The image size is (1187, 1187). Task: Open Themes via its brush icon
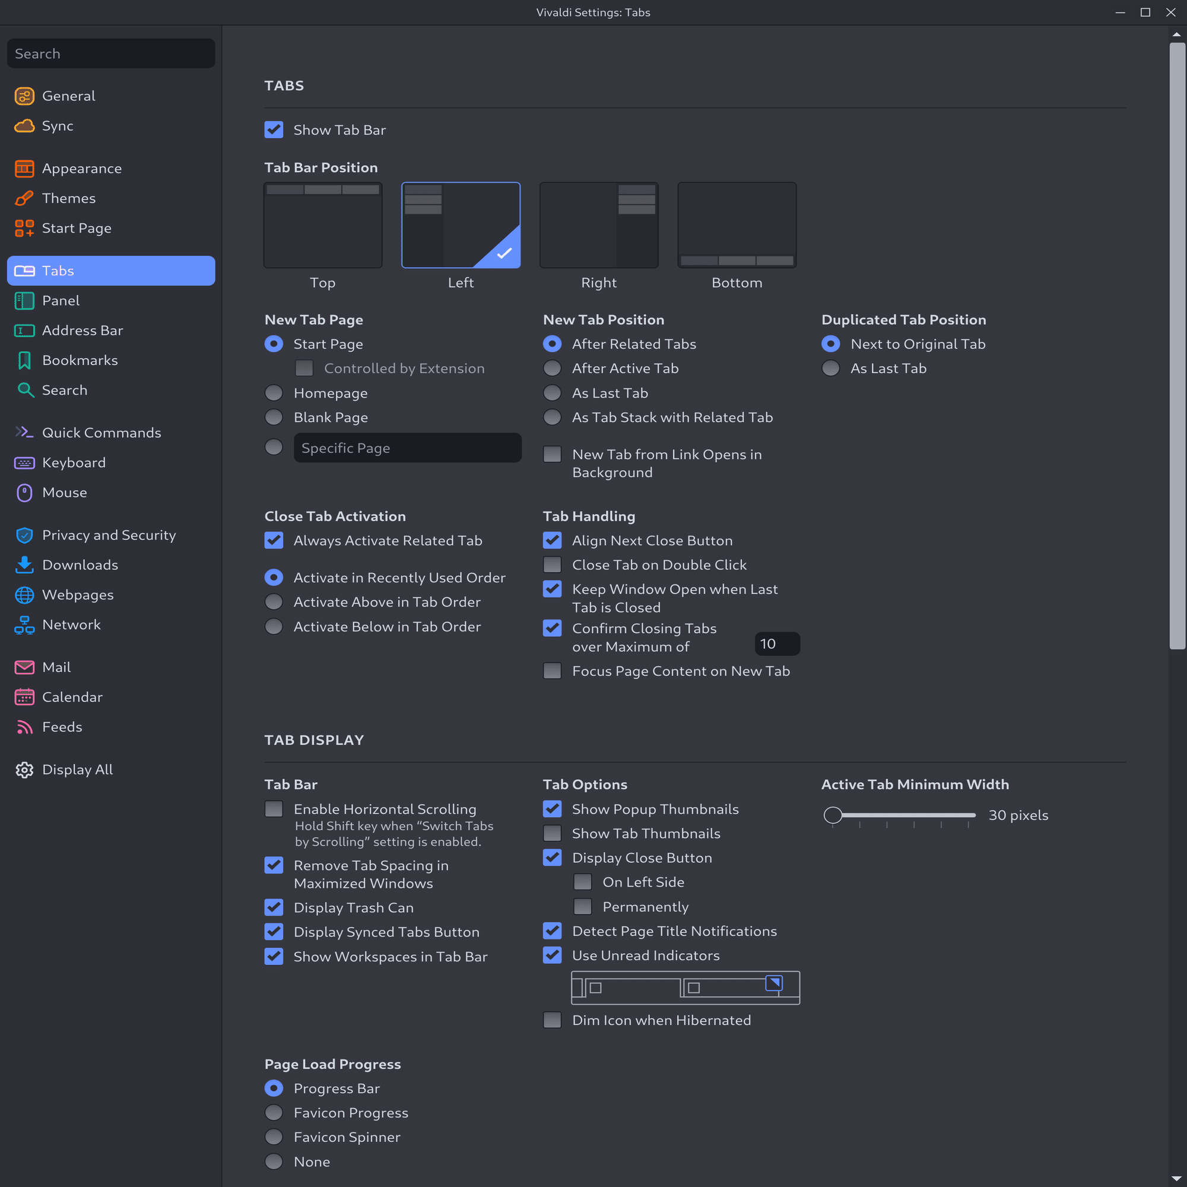(x=24, y=198)
